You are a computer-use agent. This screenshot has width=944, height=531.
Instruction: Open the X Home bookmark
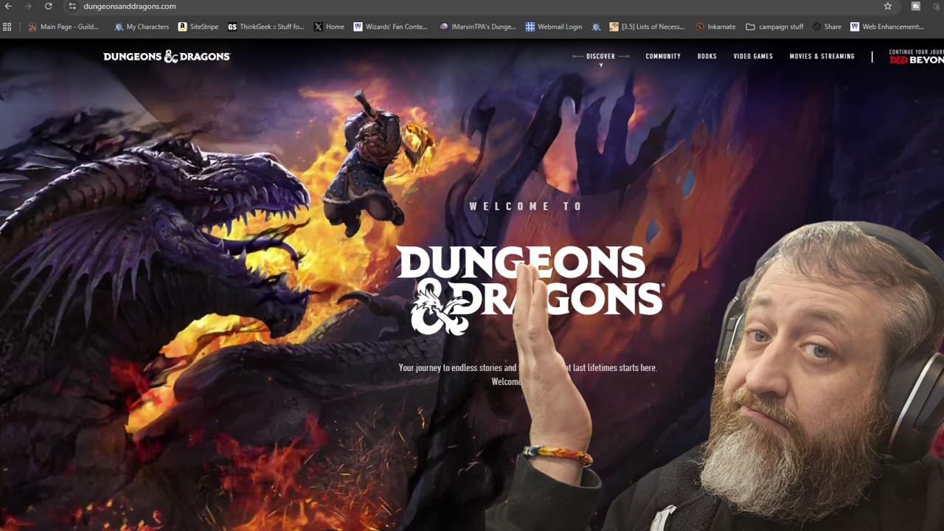329,27
